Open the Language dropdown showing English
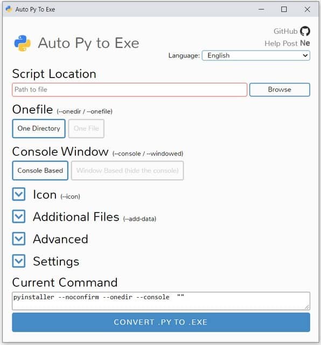The width and height of the screenshot is (321, 345). point(256,55)
